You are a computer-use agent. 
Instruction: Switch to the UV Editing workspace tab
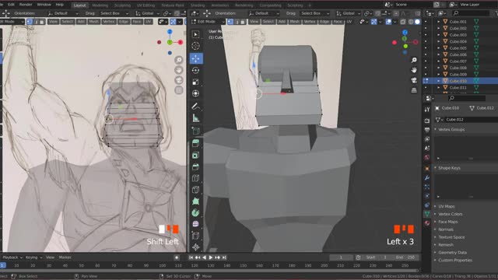[146, 5]
